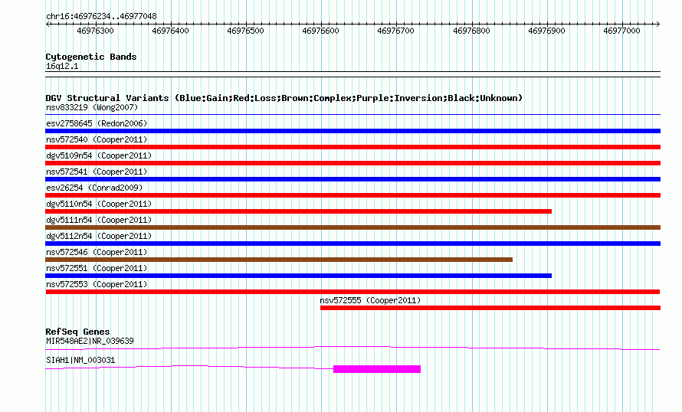Click the DGV Structural Variants track heading

pos(284,98)
